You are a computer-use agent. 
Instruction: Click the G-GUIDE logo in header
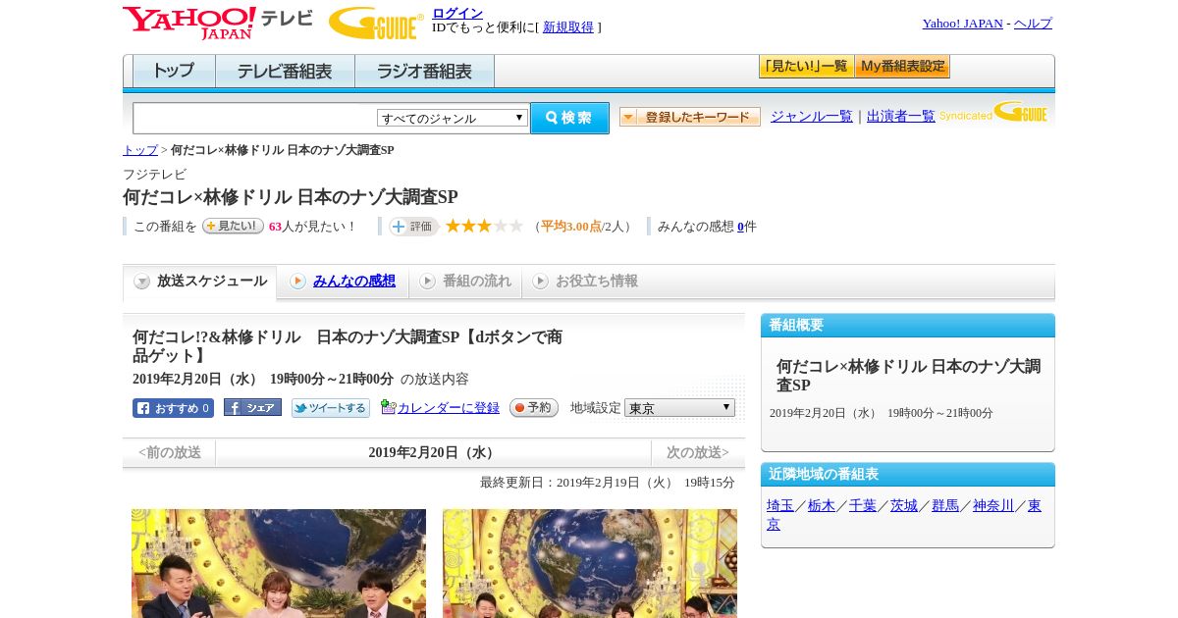point(376,23)
